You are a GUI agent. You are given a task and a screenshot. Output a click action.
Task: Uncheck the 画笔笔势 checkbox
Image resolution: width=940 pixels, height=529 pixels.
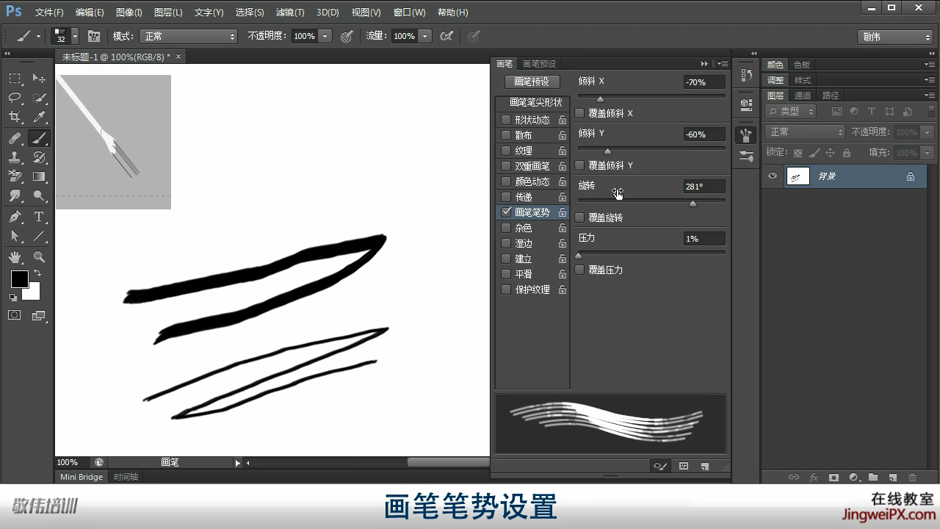pos(506,212)
